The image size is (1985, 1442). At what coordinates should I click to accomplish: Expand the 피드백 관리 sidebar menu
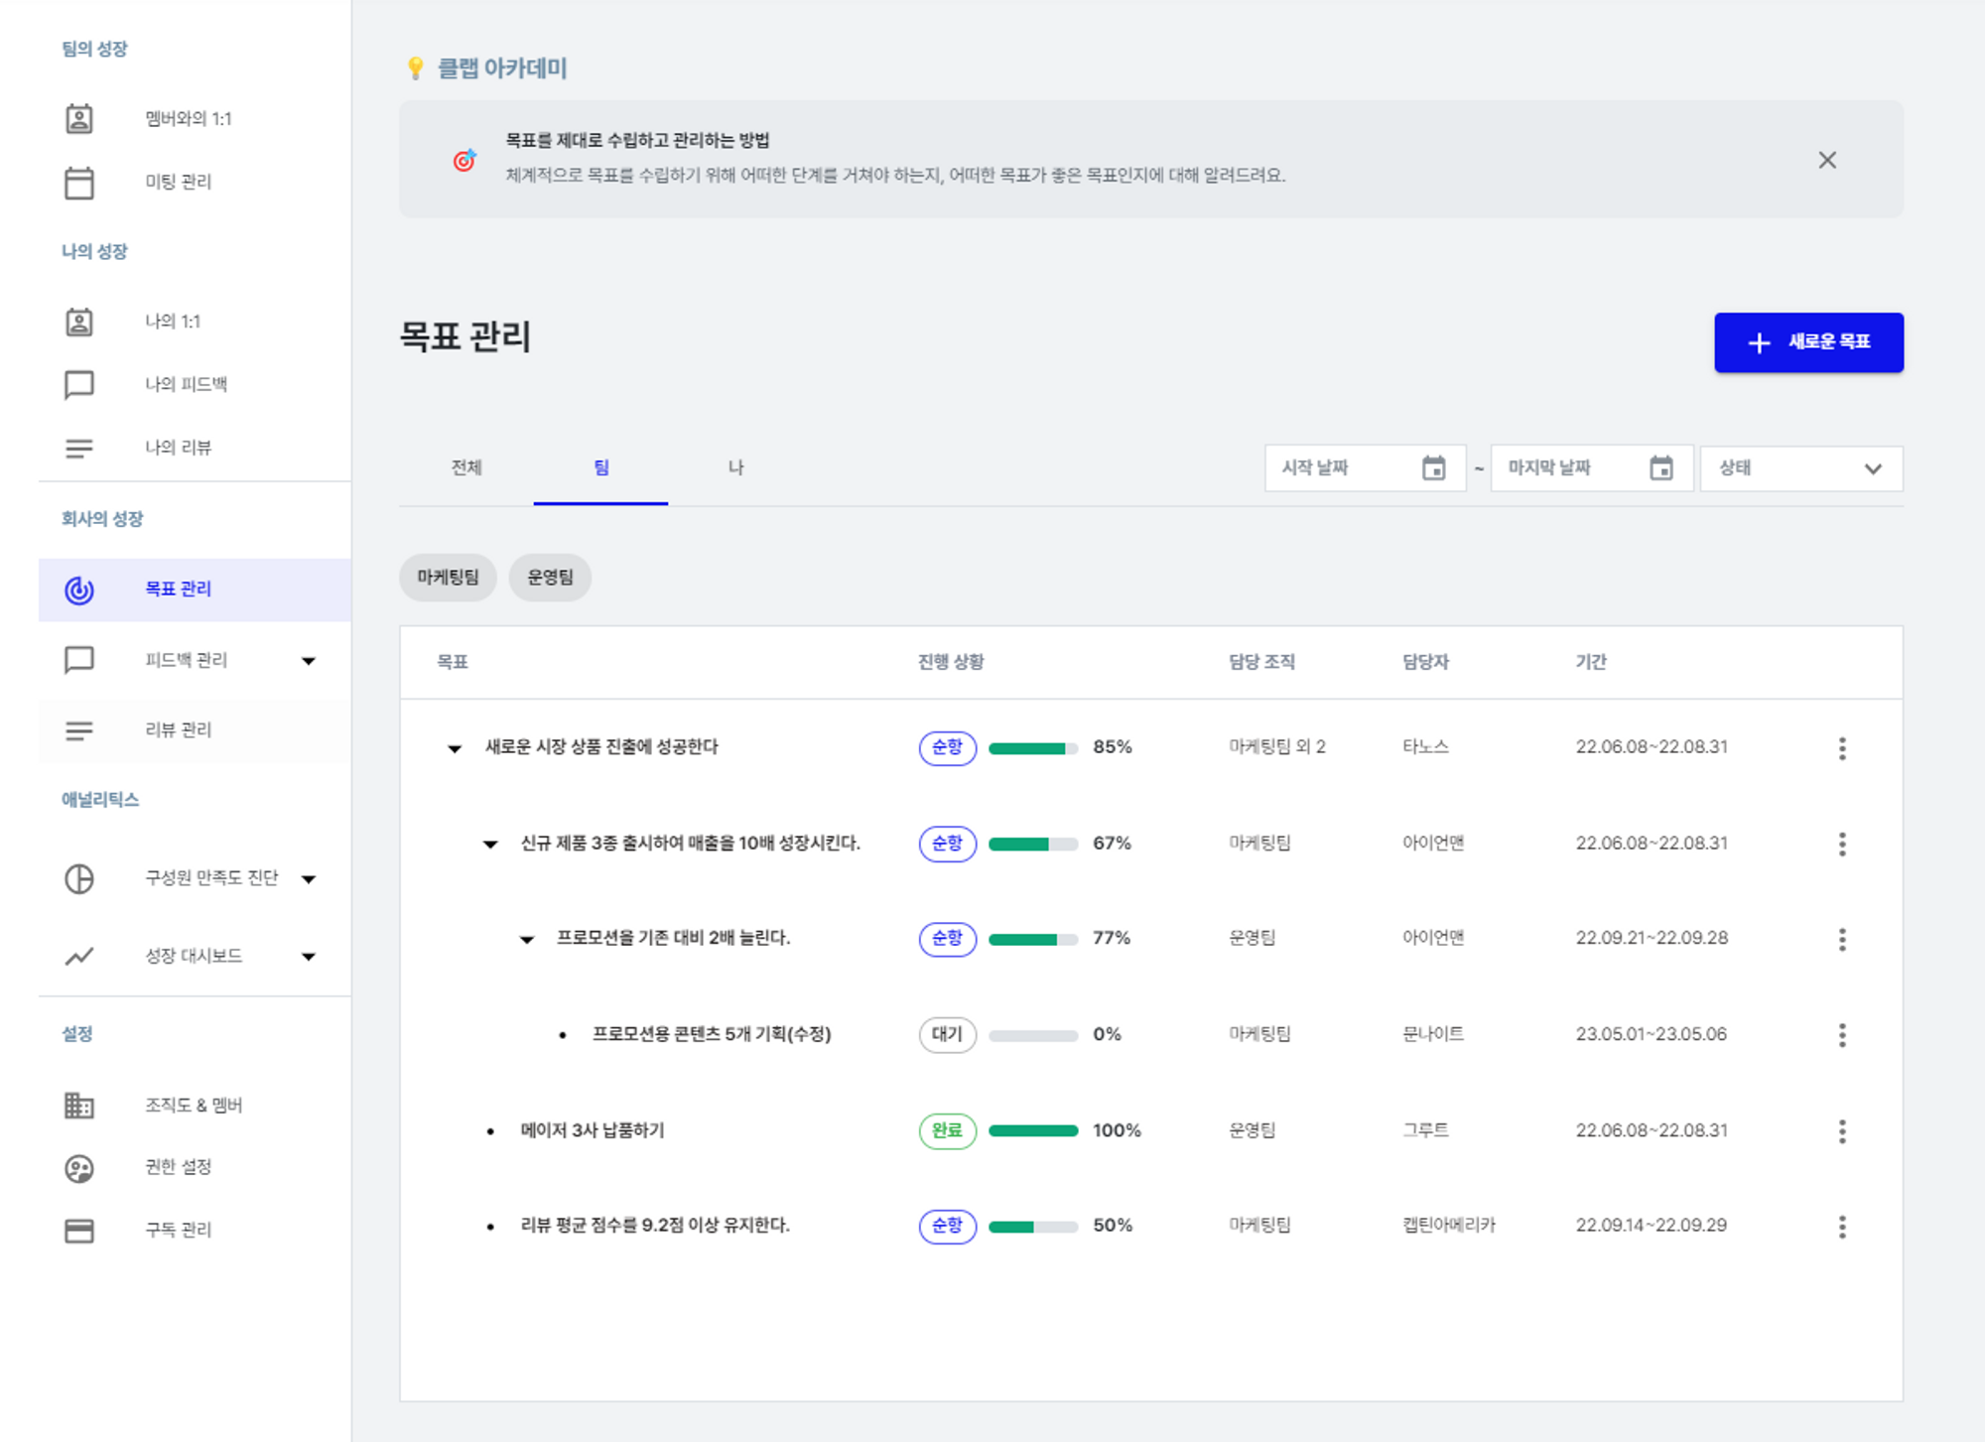[310, 659]
